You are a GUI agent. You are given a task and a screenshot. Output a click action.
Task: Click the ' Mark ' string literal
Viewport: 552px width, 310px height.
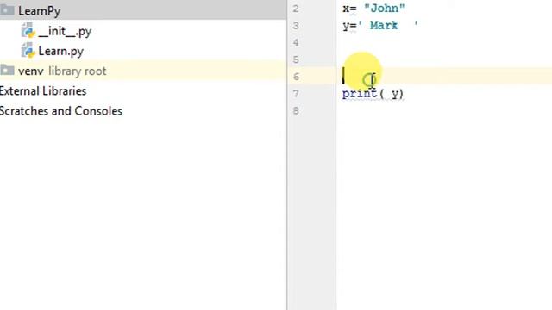(387, 25)
